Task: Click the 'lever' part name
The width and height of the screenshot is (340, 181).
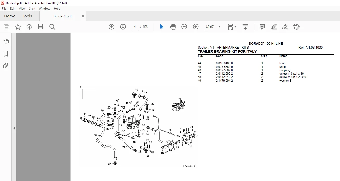Action: click(283, 63)
